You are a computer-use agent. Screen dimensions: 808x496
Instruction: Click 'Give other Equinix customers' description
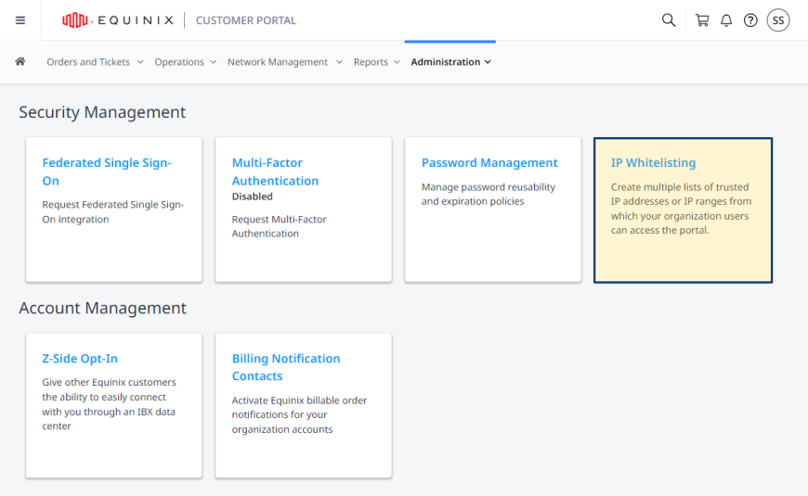[109, 404]
